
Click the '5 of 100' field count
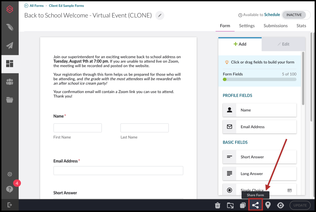(289, 74)
